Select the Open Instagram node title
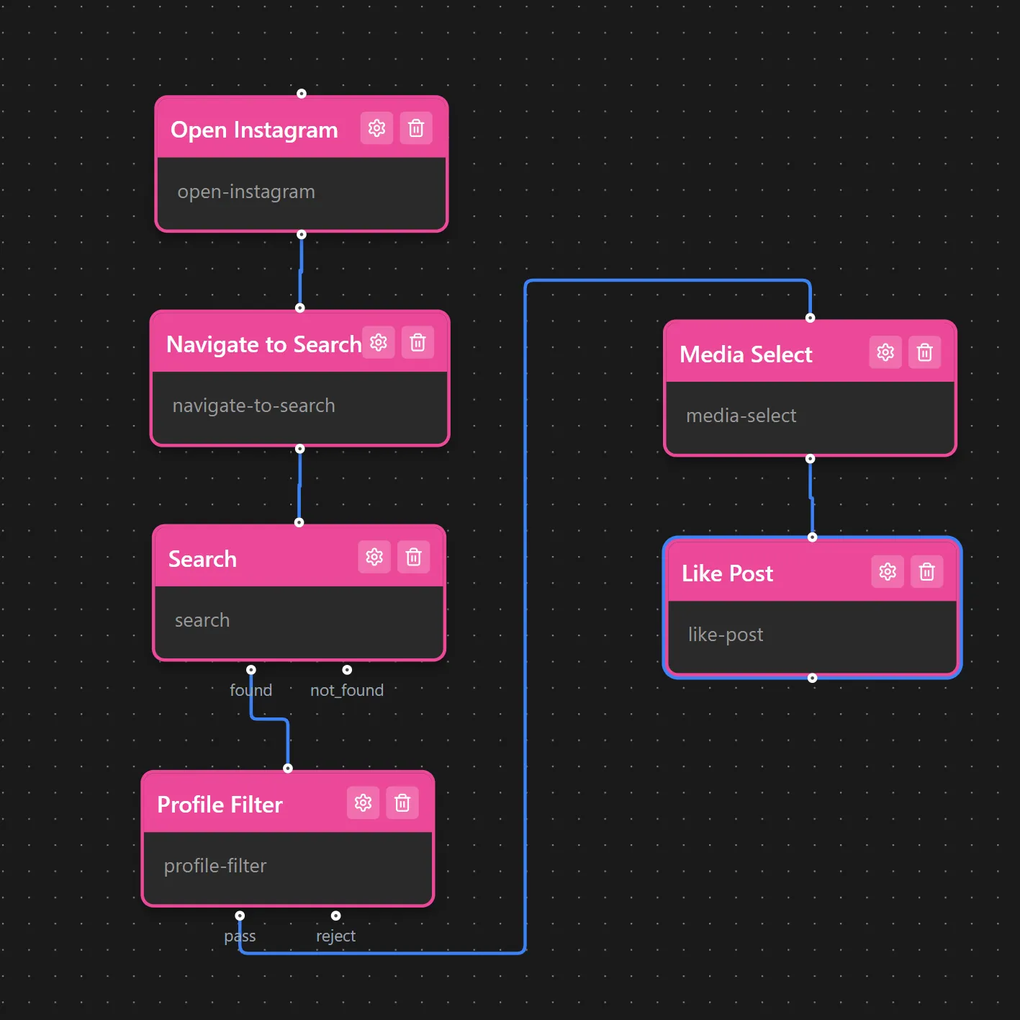The width and height of the screenshot is (1020, 1020). (254, 130)
